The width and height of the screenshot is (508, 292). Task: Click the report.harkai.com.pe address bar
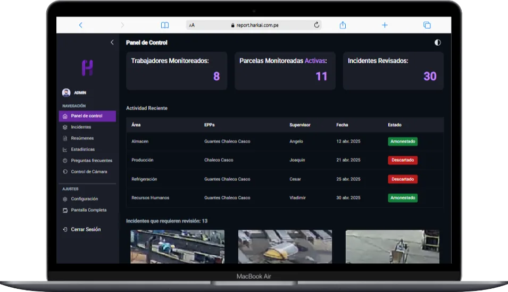[254, 25]
